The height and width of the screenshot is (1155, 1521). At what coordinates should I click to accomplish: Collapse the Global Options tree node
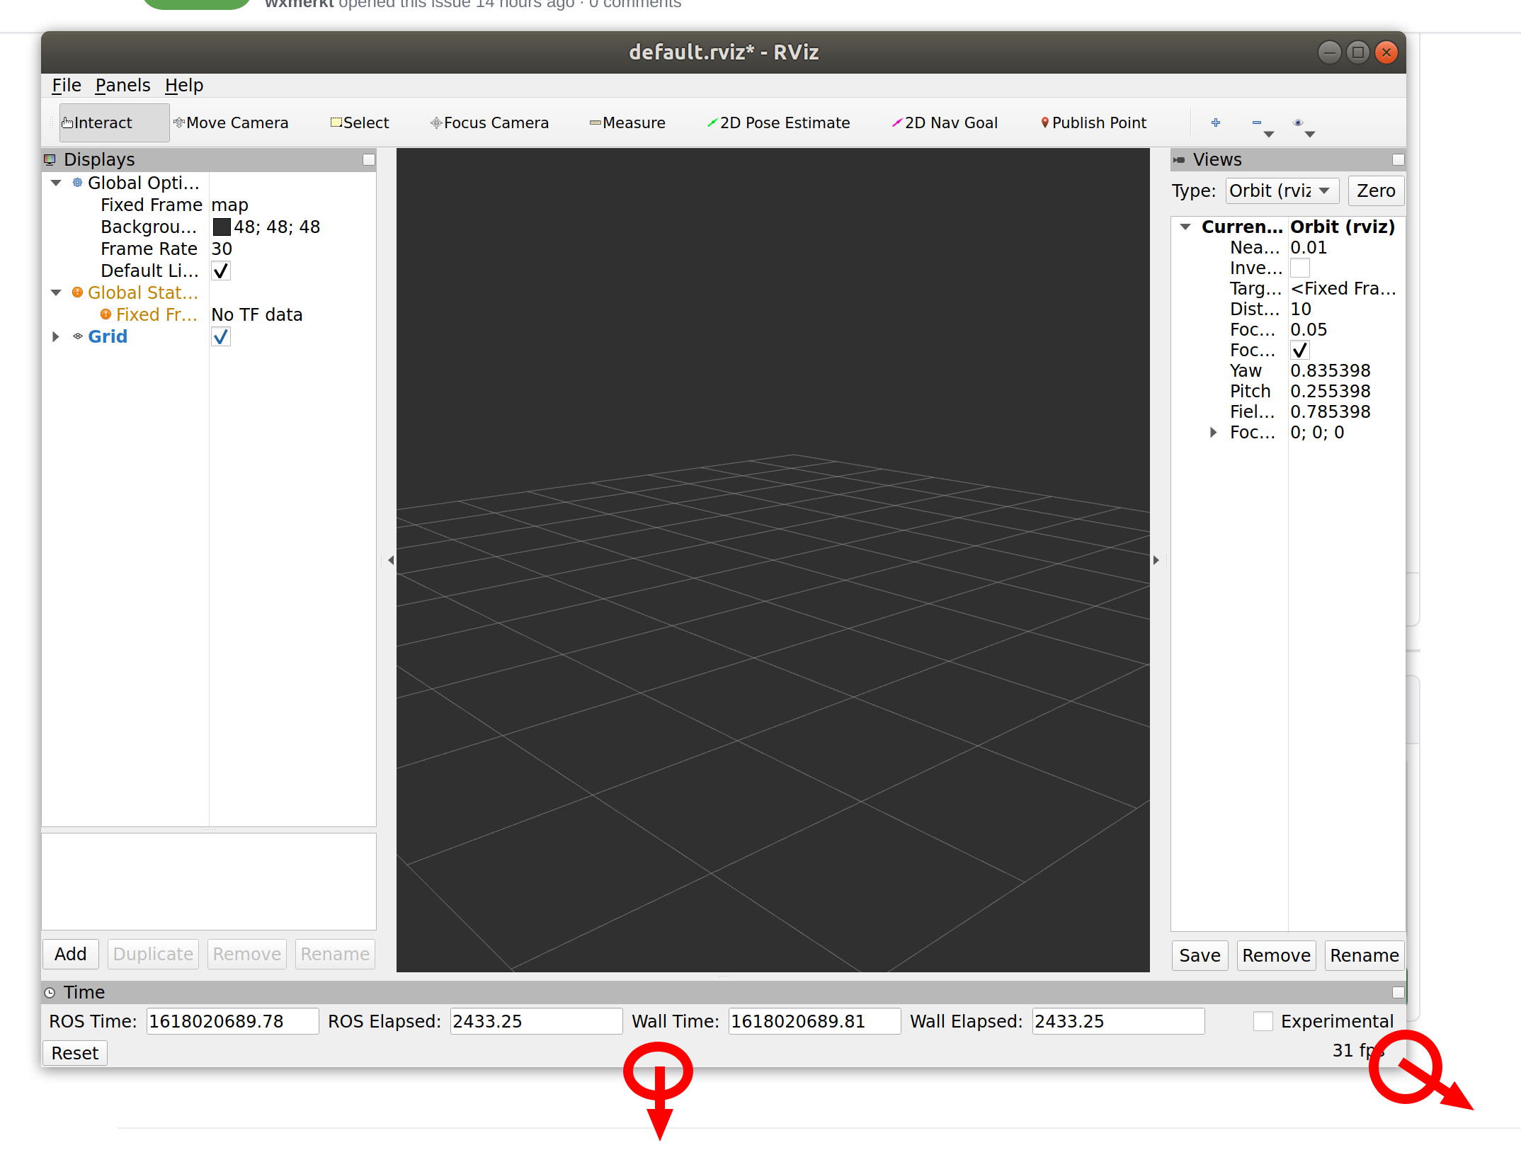(x=57, y=183)
